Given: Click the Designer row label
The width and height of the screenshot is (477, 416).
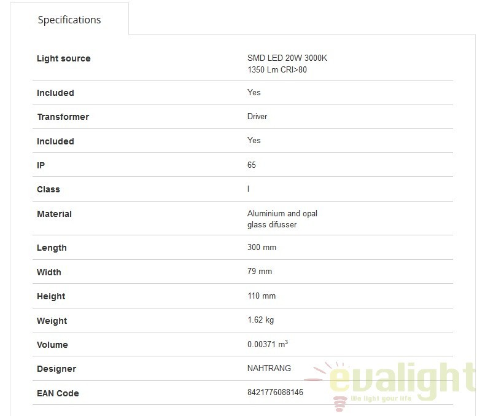Looking at the screenshot, I should 56,369.
